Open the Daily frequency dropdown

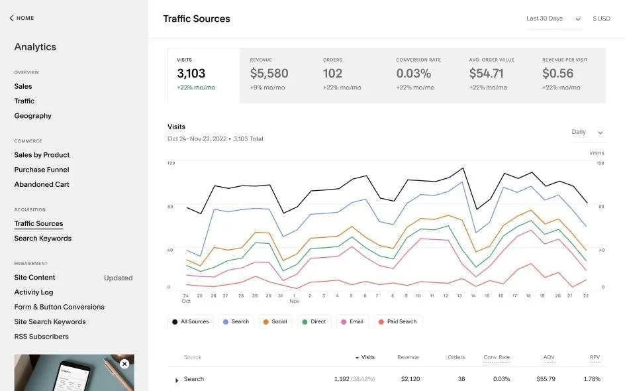tap(587, 132)
